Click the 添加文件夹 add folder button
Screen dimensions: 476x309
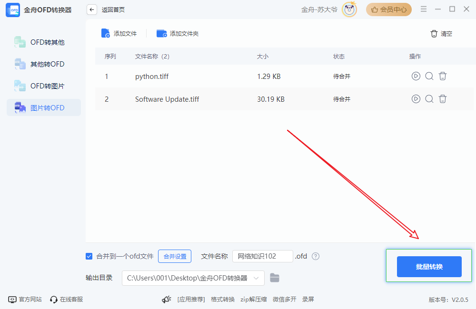click(178, 33)
